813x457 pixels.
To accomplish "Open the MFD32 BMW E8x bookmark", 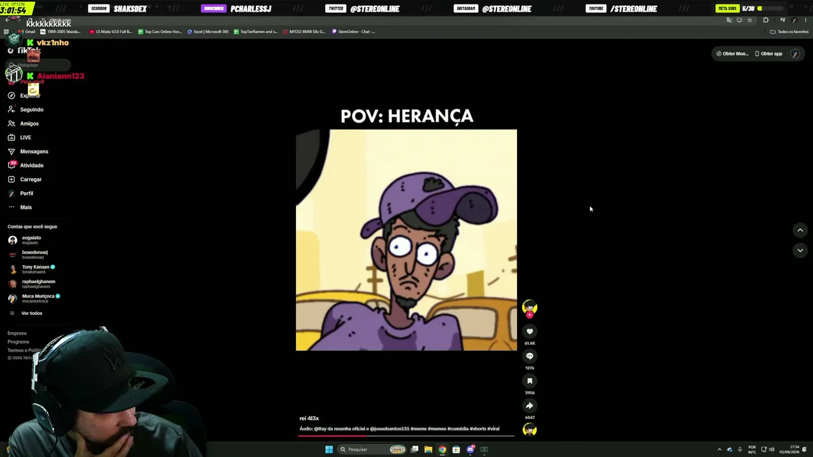I will coord(304,32).
